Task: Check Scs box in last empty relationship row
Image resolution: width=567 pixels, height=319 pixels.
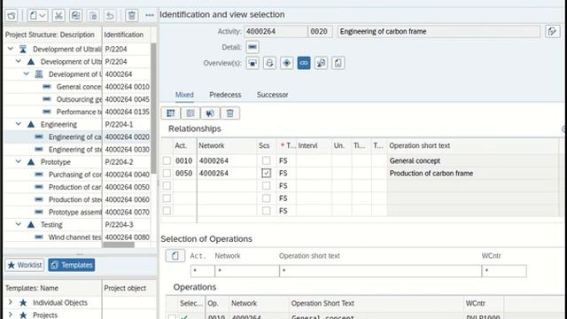Action: click(266, 211)
